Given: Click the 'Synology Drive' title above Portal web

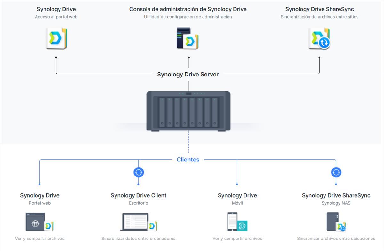Looking at the screenshot, I should coord(40,195).
